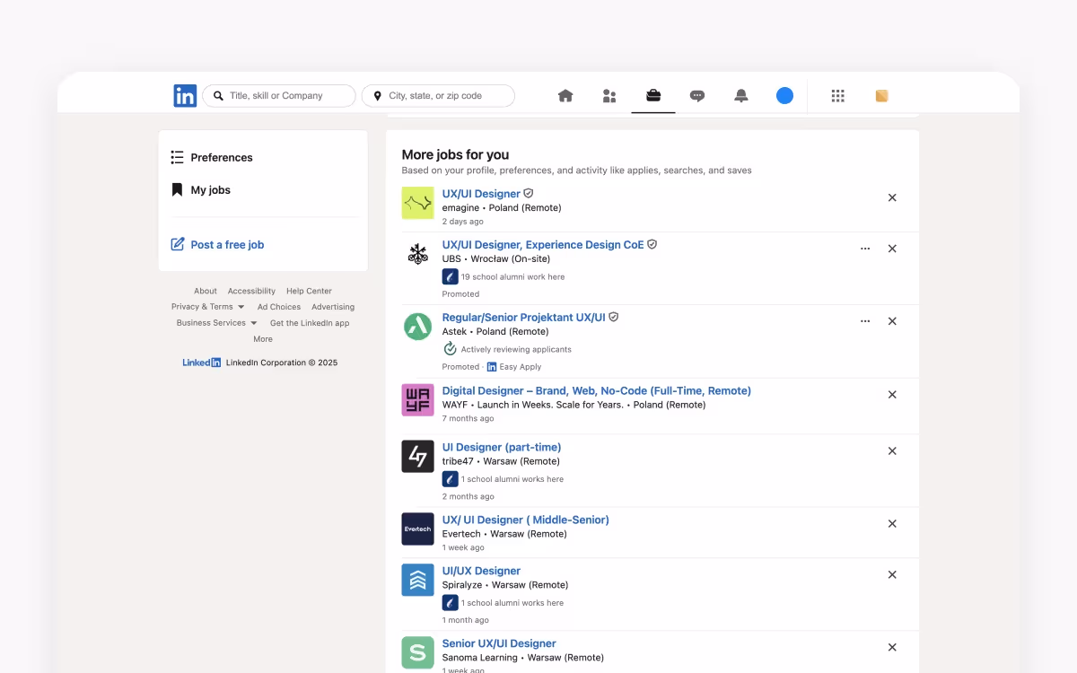Click the Post a free job link
The height and width of the screenshot is (673, 1077).
[227, 244]
